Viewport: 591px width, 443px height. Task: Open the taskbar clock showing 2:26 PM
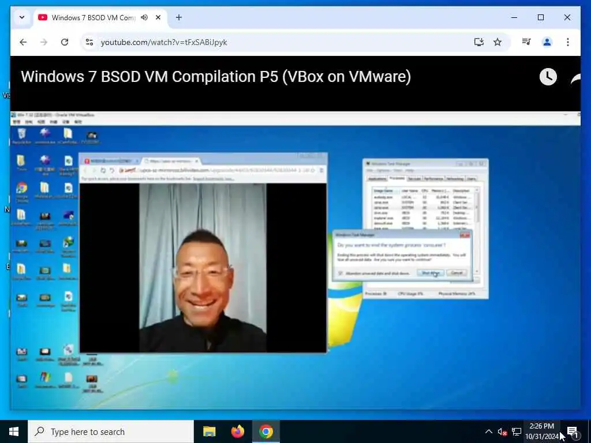542,431
